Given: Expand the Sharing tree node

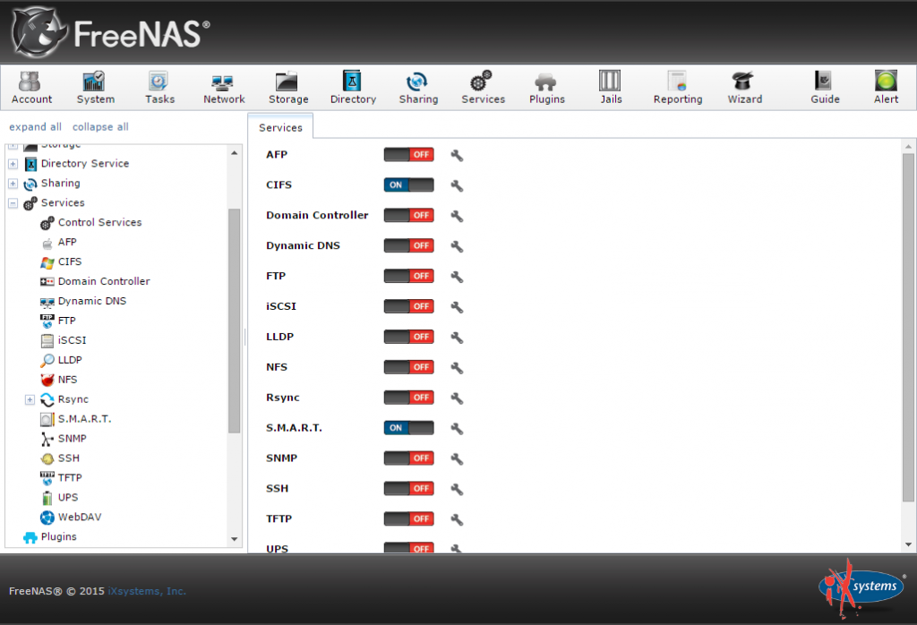Looking at the screenshot, I should [x=13, y=183].
